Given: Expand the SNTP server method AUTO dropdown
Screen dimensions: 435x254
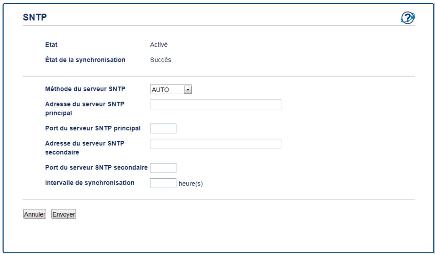Looking at the screenshot, I should tap(171, 89).
